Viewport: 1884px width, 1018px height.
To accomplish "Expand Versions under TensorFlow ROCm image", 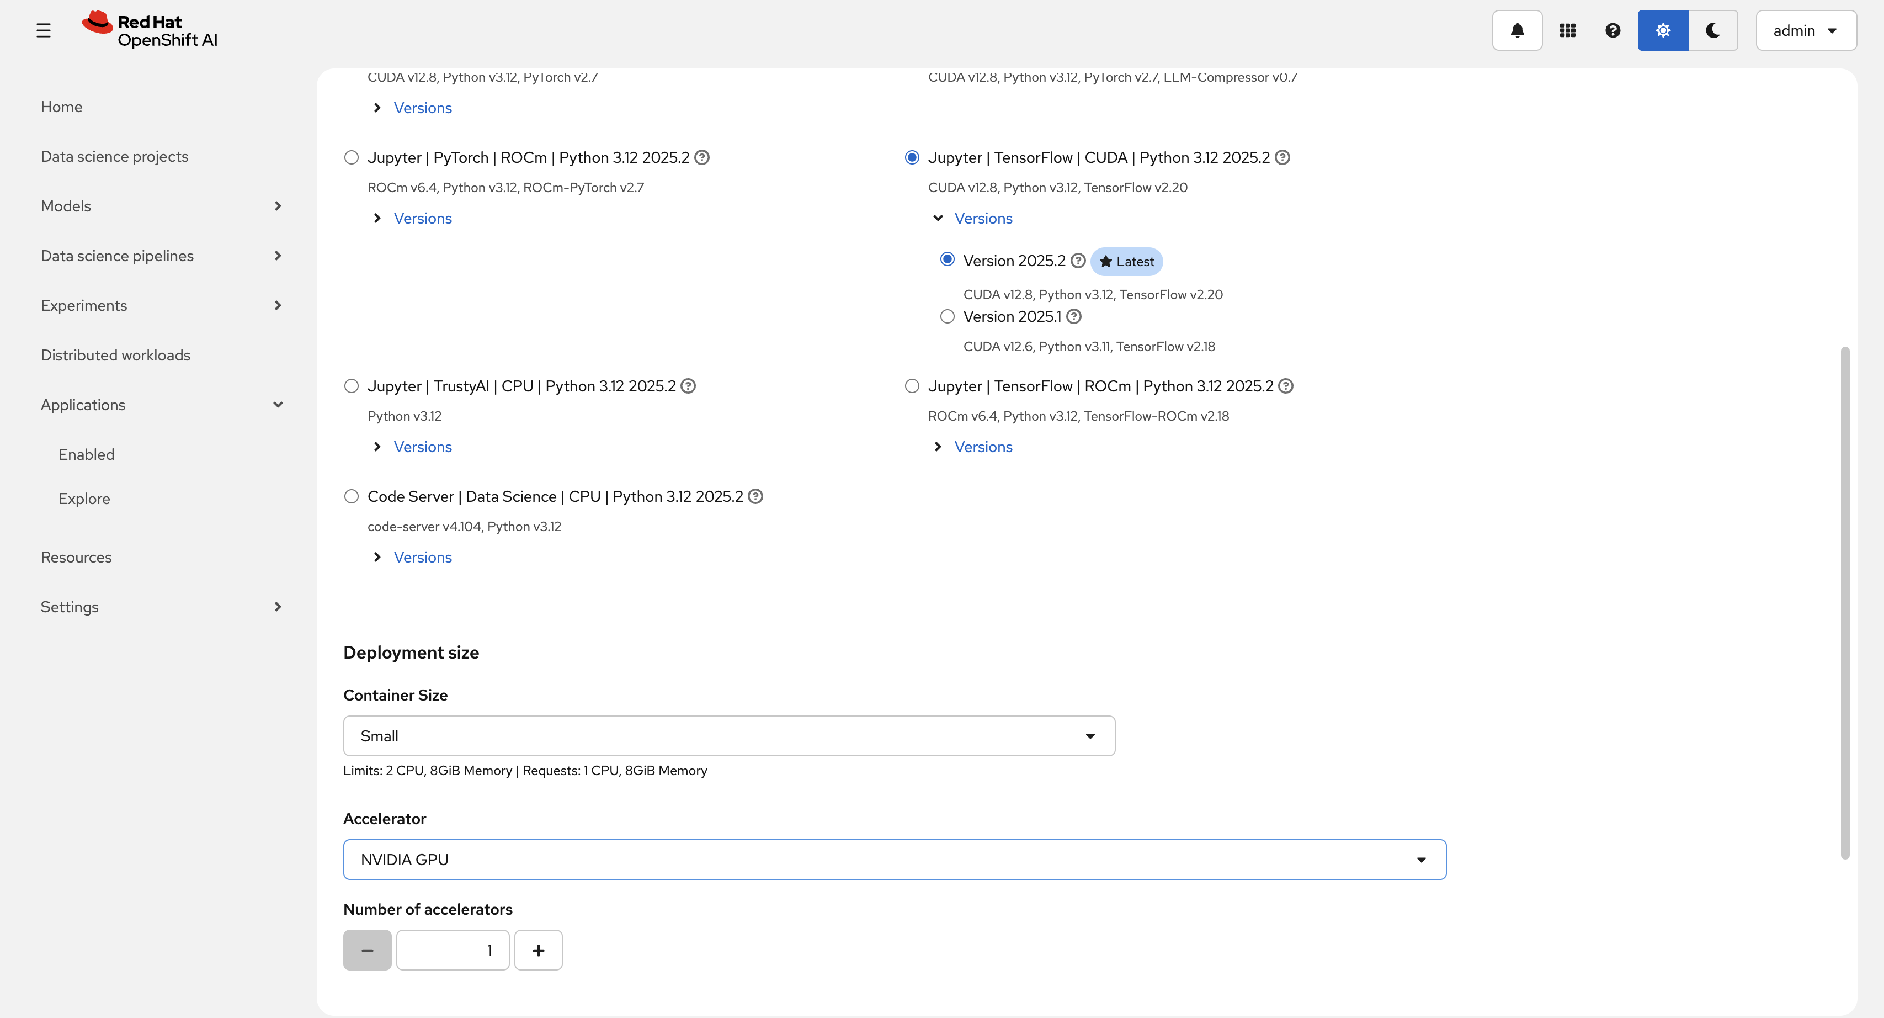I will (973, 447).
